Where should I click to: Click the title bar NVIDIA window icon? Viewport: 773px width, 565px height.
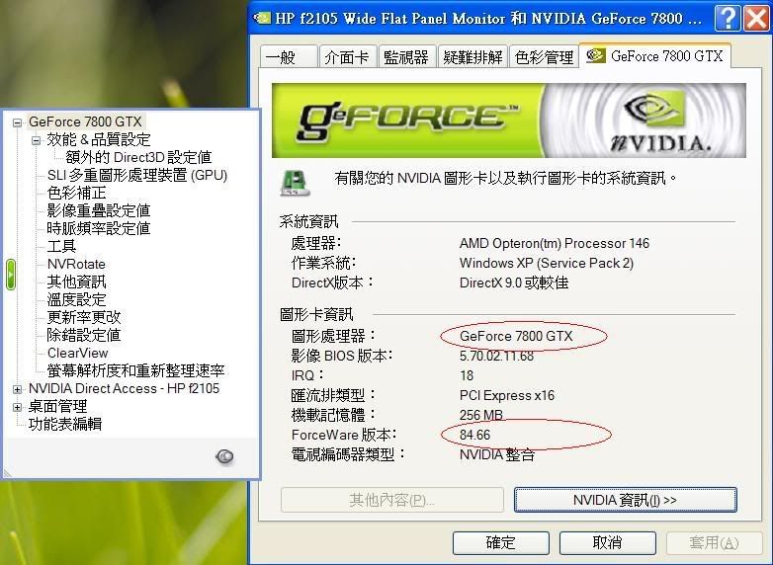[262, 19]
